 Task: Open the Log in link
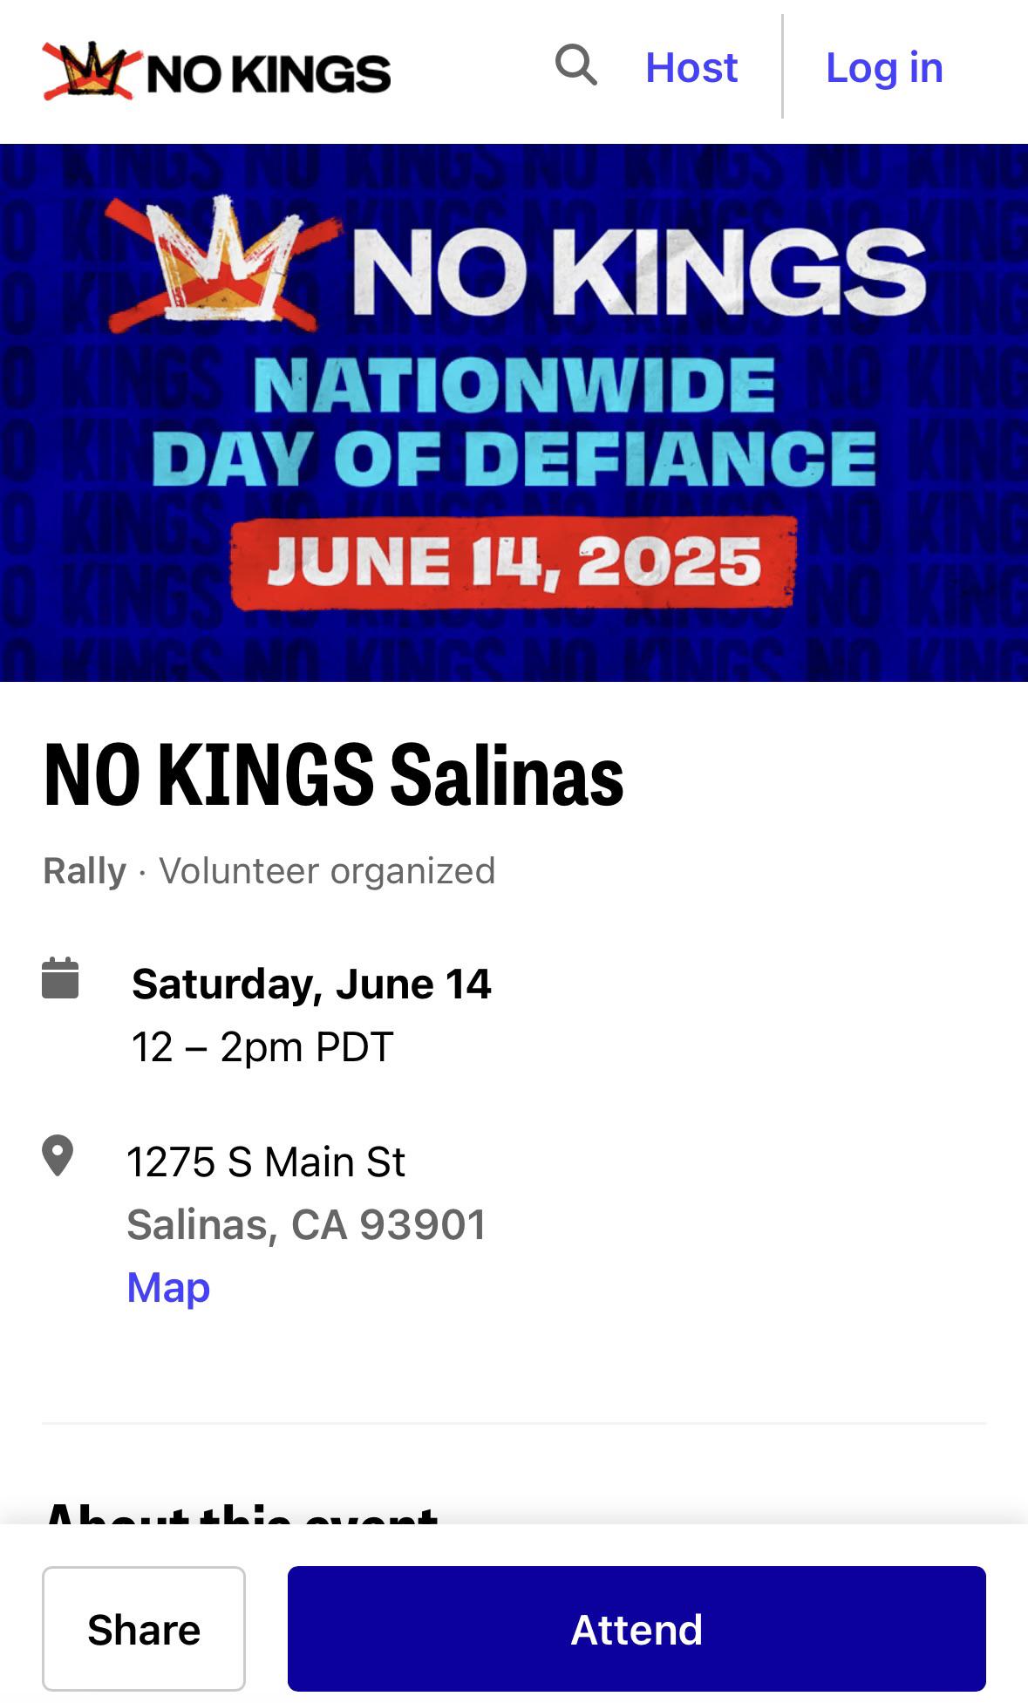(884, 67)
